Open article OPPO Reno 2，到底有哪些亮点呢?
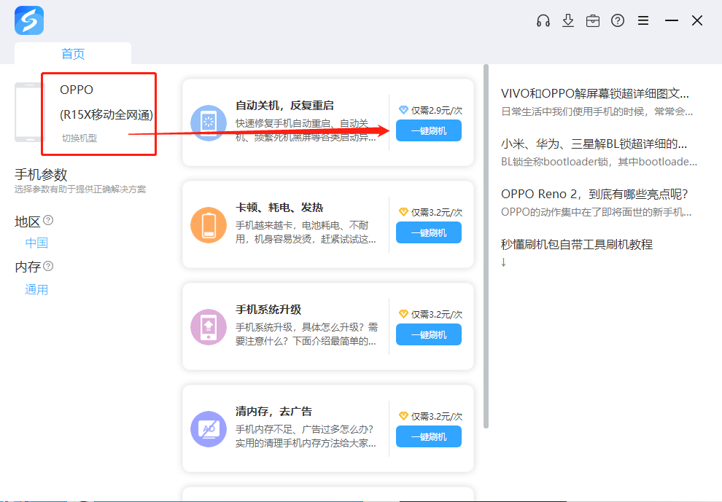Screen dimensions: 722x502 594,195
